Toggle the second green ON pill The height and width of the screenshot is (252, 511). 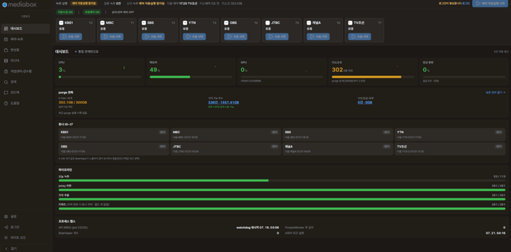coord(92,12)
